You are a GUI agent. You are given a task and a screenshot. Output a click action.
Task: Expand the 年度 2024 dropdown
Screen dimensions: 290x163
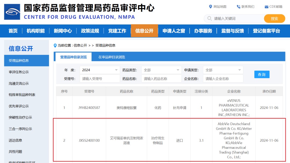(x=116, y=70)
